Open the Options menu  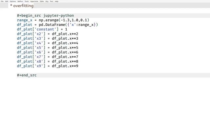click(x=13, y=1)
